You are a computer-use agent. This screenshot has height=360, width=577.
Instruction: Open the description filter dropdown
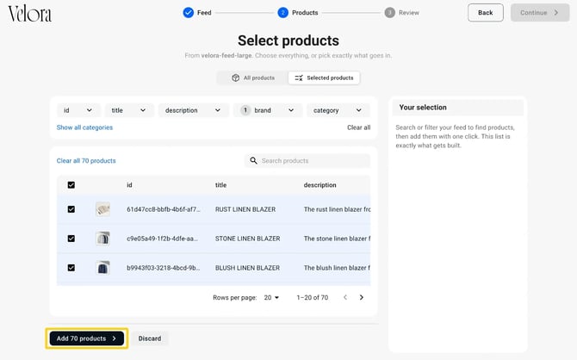193,110
